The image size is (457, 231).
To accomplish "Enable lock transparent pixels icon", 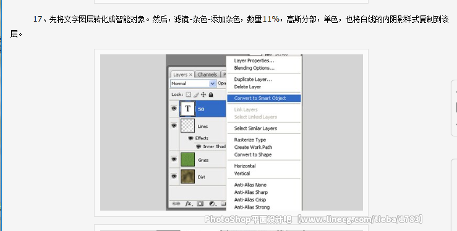I will click(189, 94).
